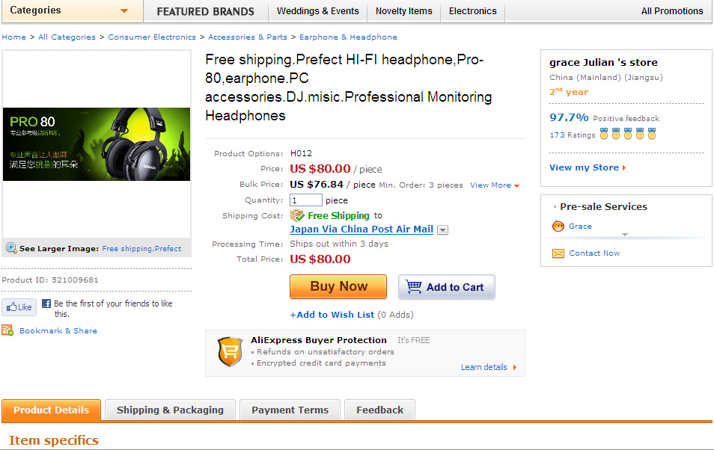
Task: Click the Grace chat avatar icon
Action: pos(558,226)
